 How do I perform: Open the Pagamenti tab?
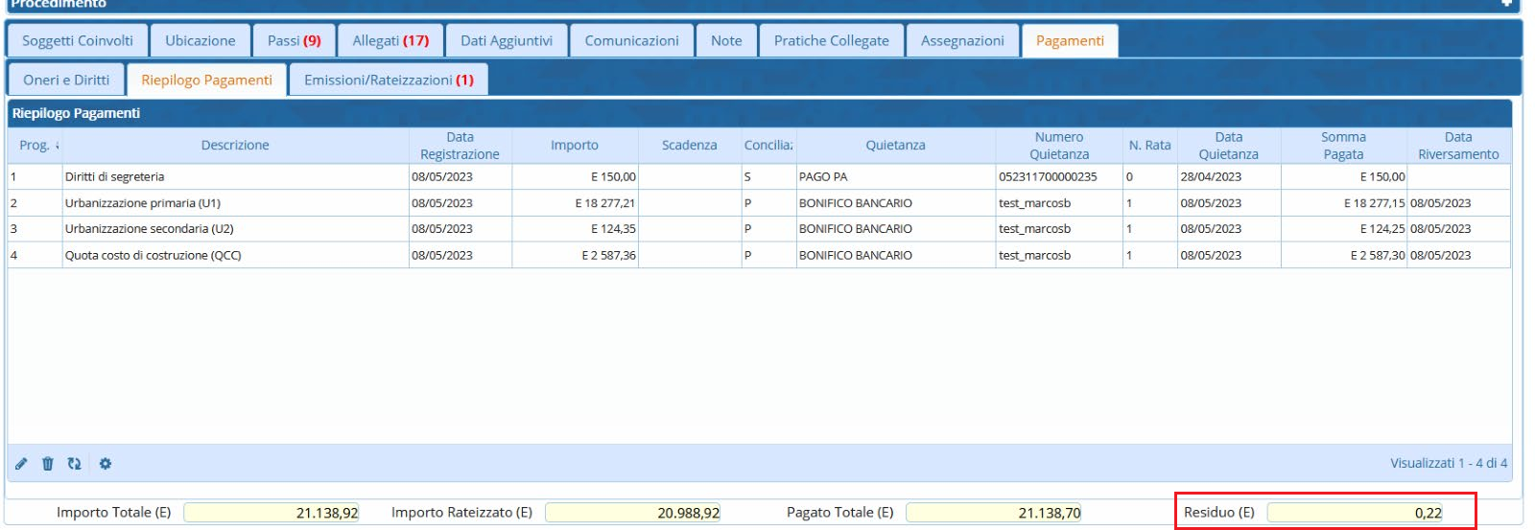pos(1069,41)
